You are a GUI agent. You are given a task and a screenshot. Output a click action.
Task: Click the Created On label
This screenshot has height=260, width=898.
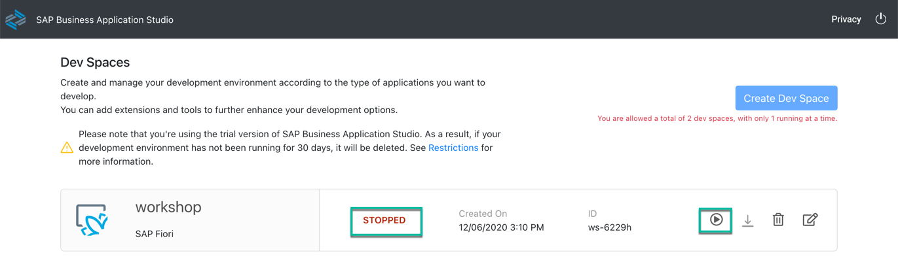[483, 214]
